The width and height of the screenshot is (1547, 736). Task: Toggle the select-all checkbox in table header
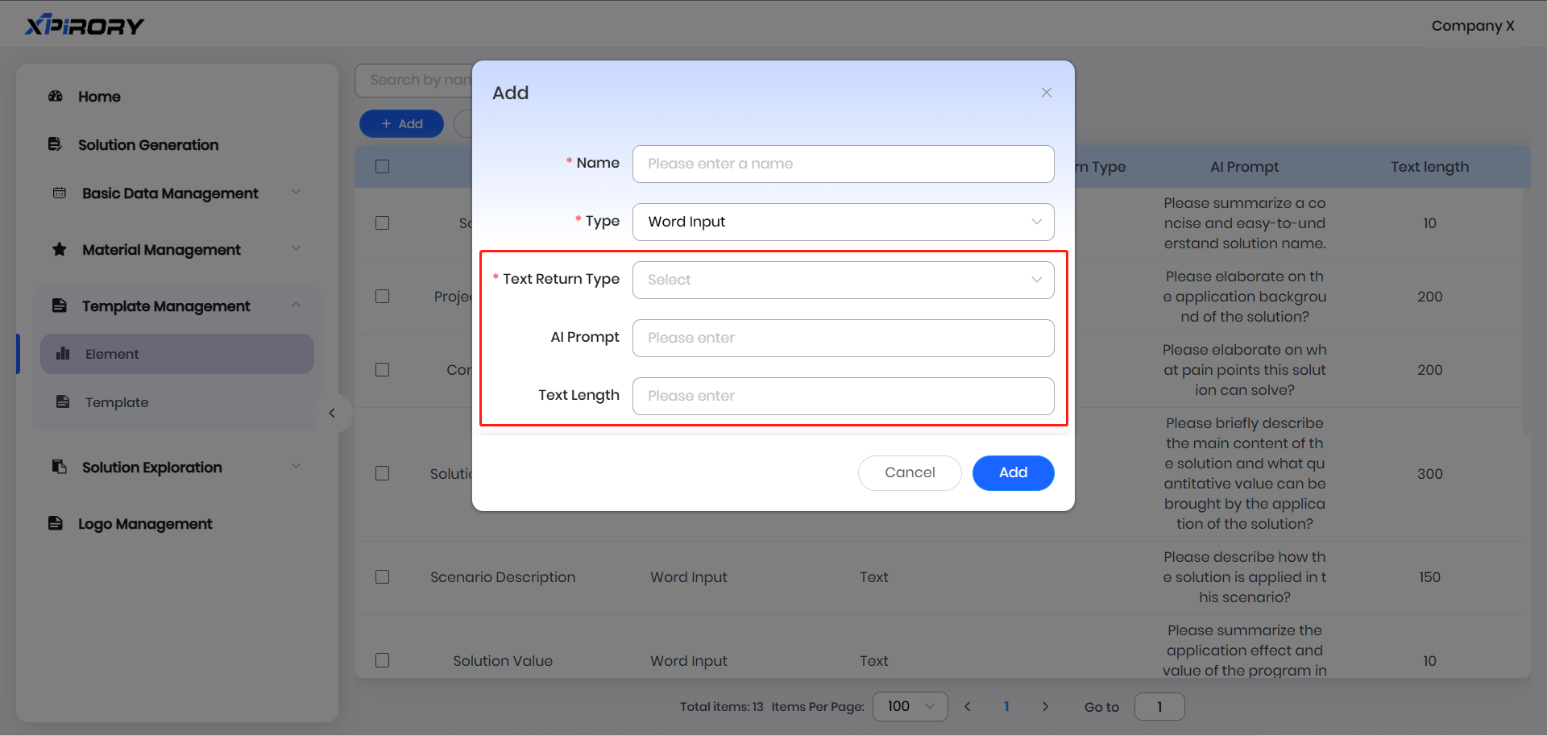click(x=383, y=167)
